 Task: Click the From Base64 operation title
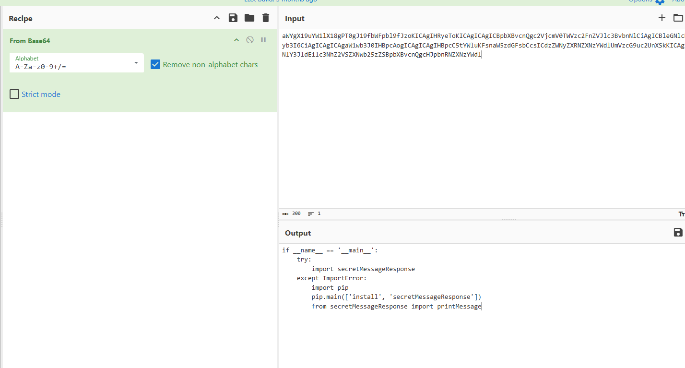[30, 41]
